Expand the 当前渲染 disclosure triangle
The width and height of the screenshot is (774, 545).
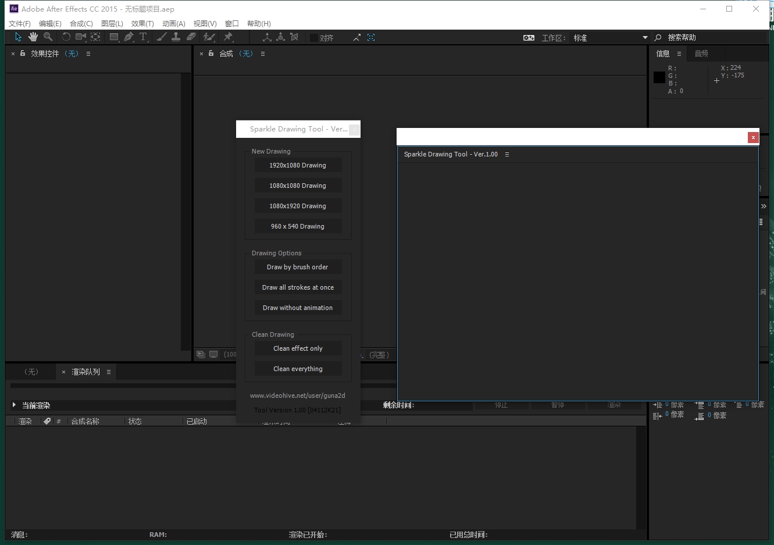click(14, 405)
